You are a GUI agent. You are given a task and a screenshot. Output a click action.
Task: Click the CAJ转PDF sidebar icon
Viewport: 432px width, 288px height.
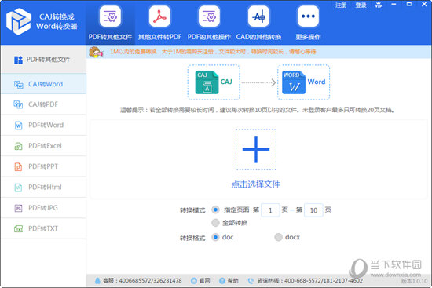tap(19, 104)
